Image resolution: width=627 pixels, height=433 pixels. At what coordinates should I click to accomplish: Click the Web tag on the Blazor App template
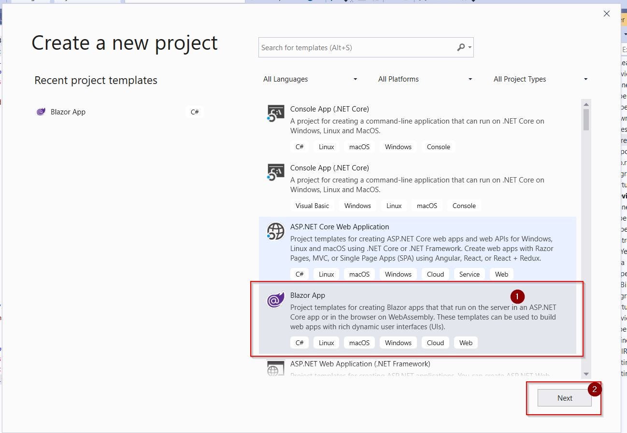coord(465,342)
